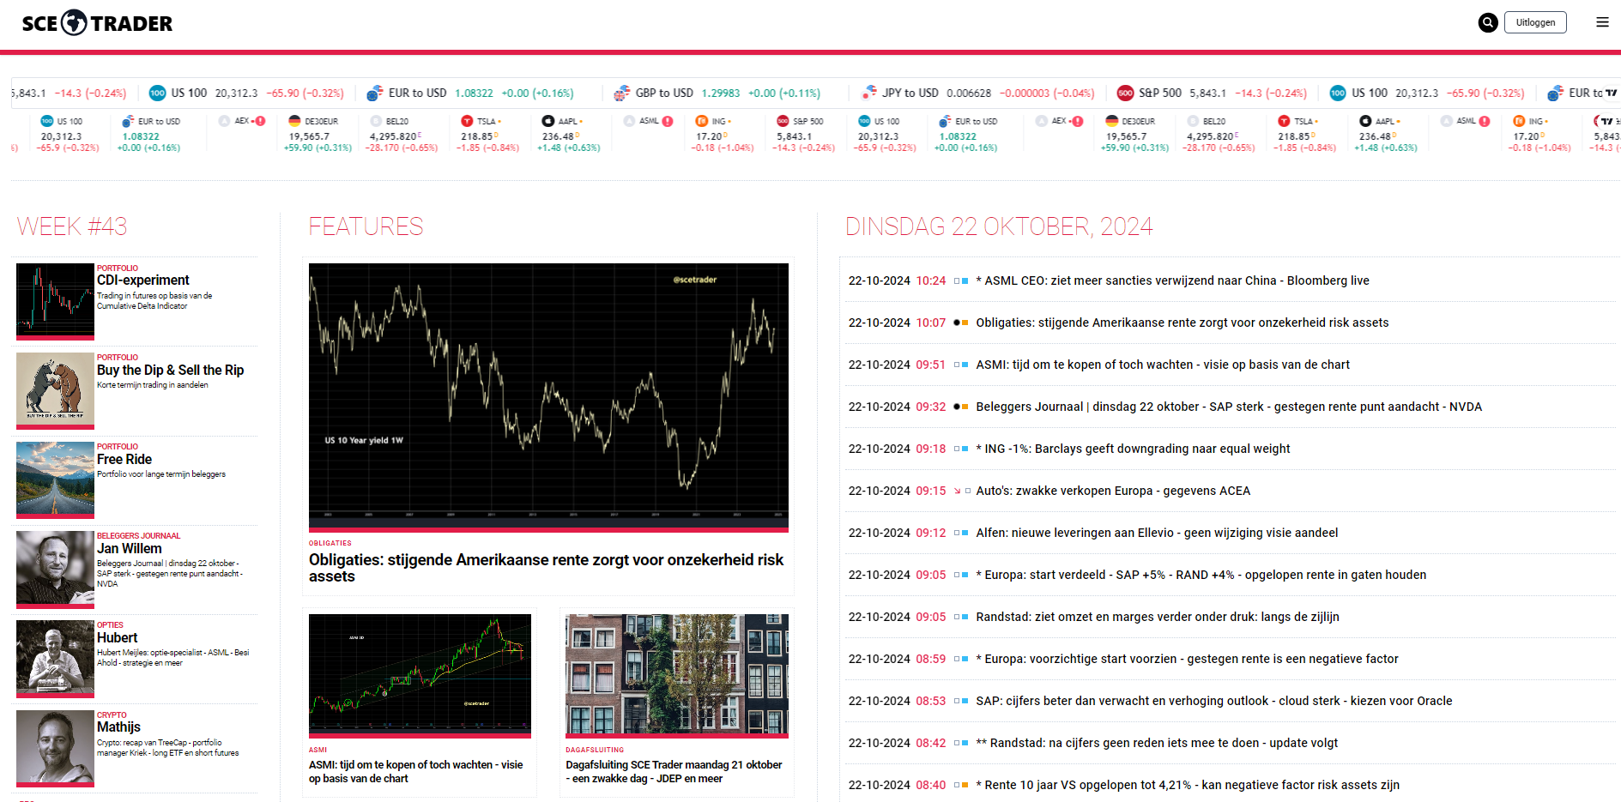Open the bull and bear thumbnail
This screenshot has height=802, width=1621.
(x=55, y=389)
